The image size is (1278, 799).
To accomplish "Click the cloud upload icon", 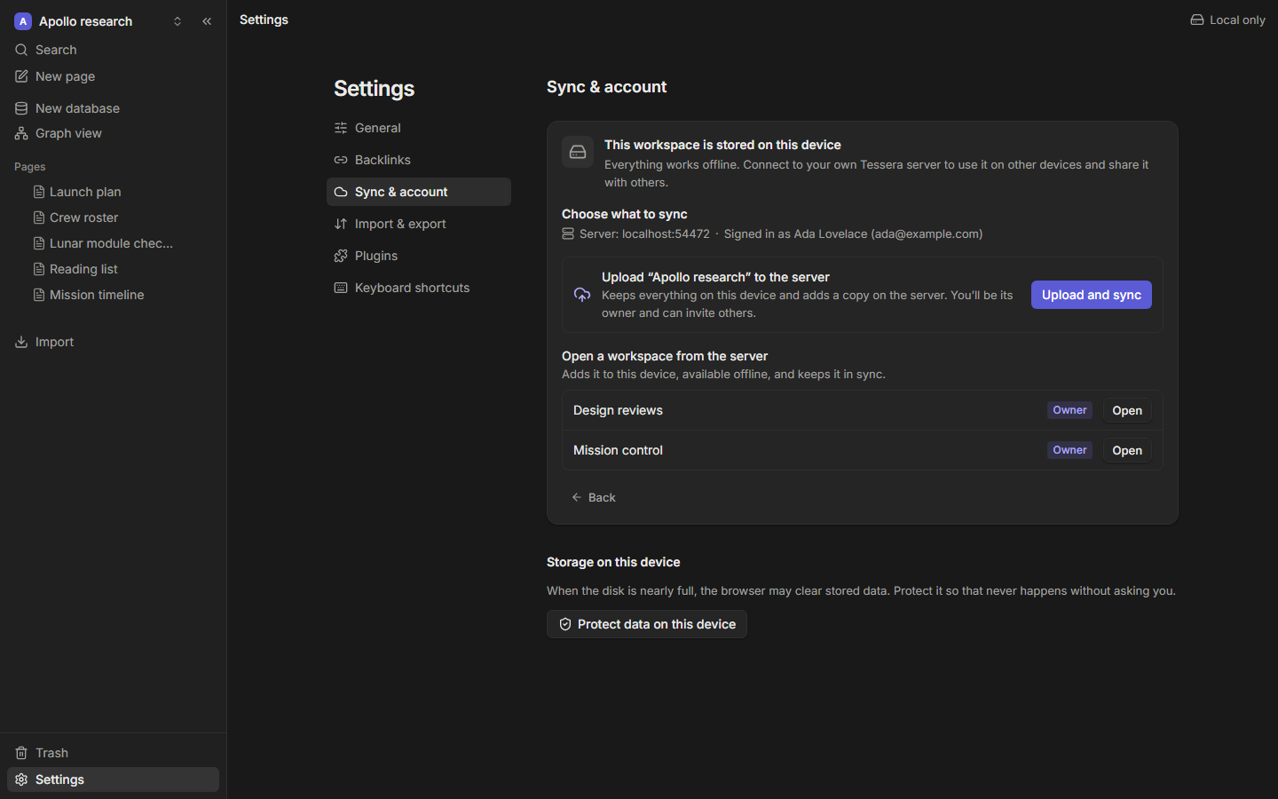I will click(x=582, y=295).
